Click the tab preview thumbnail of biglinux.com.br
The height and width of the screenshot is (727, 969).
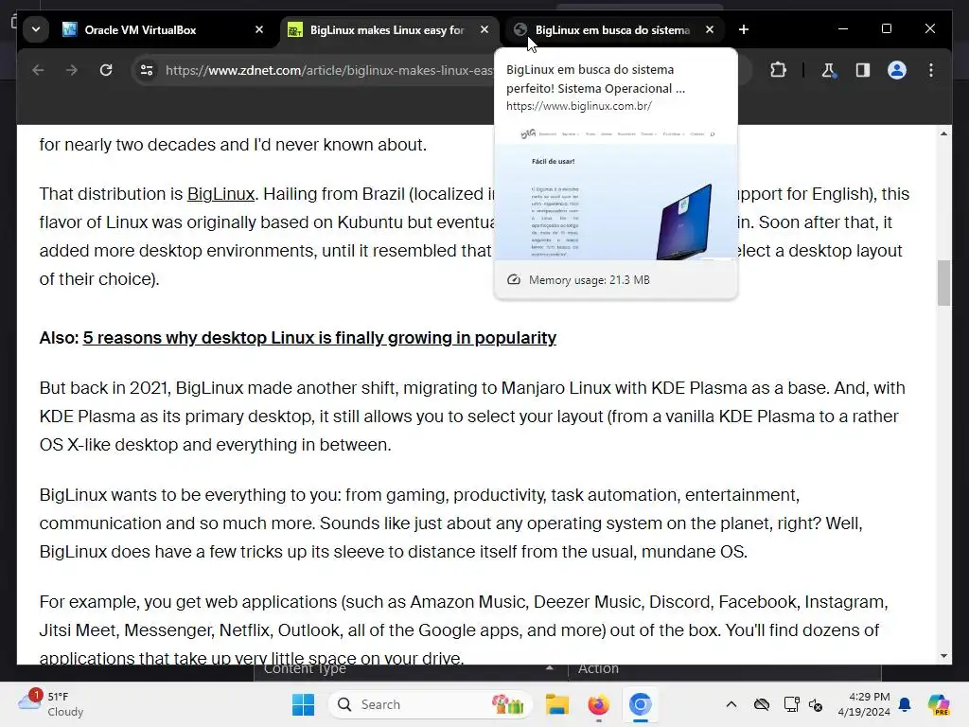point(615,193)
